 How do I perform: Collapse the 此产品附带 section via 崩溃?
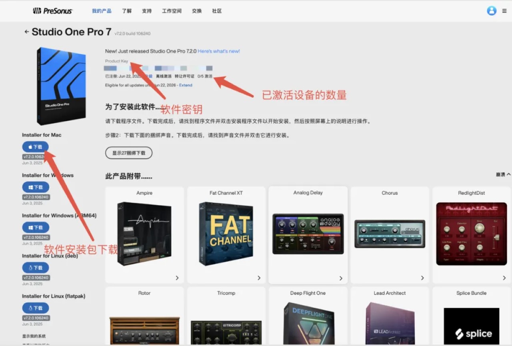(x=503, y=175)
